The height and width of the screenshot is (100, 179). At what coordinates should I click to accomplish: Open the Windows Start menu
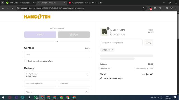click(x=3, y=97)
